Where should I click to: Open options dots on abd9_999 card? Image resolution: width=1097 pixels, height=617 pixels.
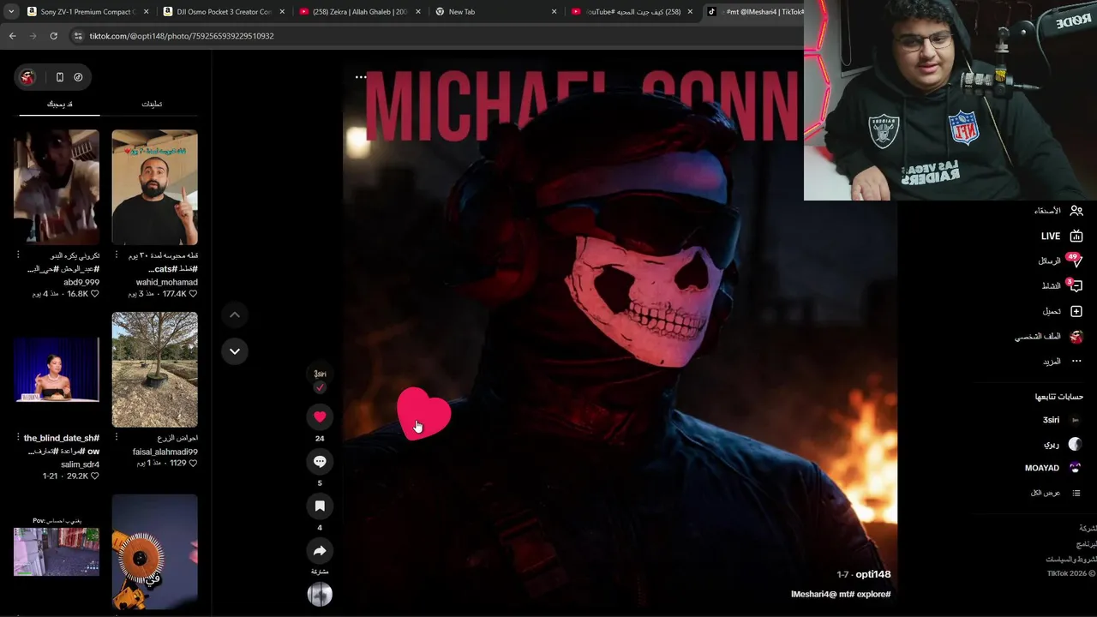click(x=18, y=255)
